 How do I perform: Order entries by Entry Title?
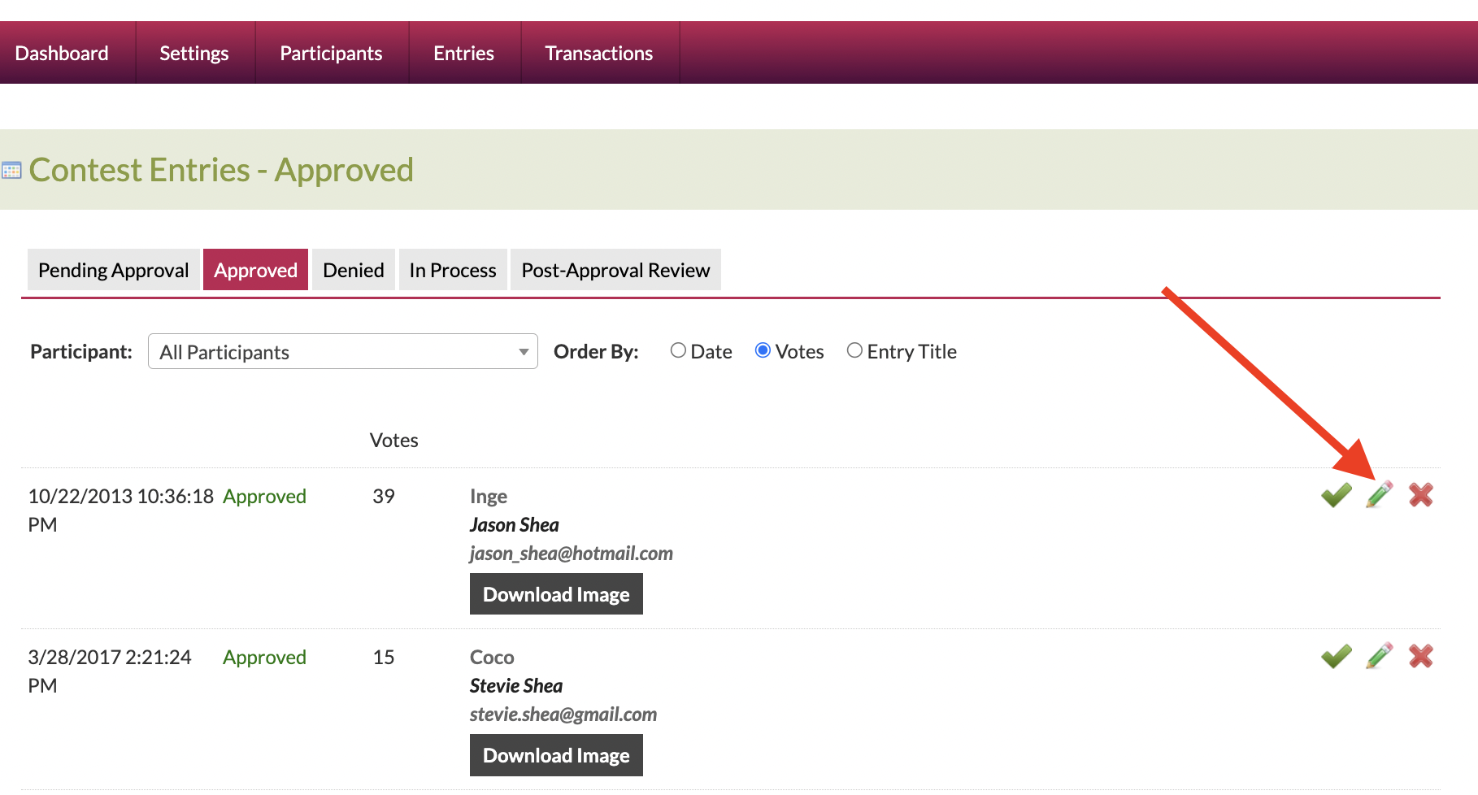click(854, 350)
